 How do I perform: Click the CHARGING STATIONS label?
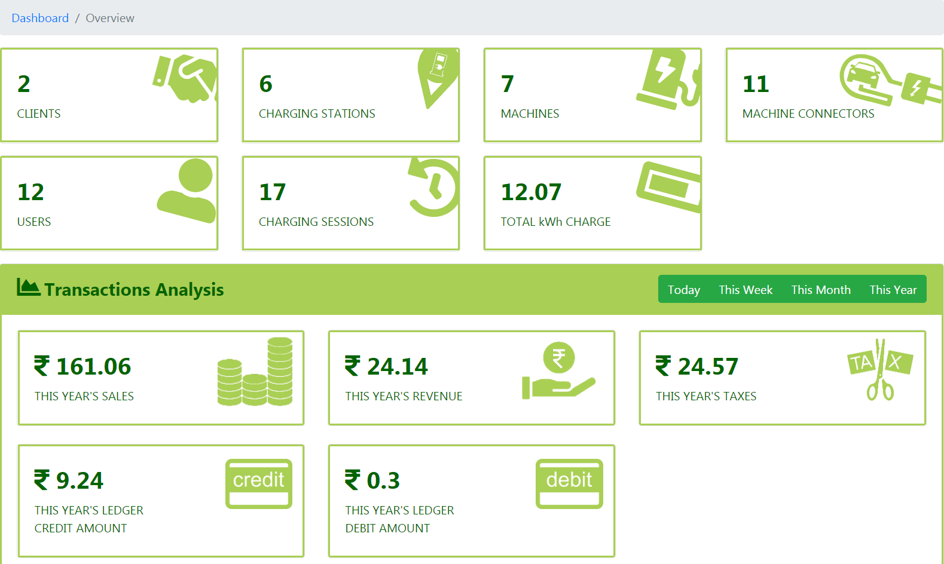pyautogui.click(x=317, y=114)
